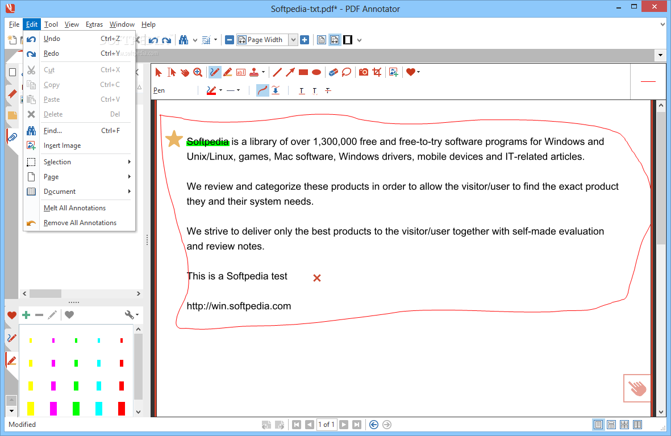The width and height of the screenshot is (671, 436).
Task: Click the Find binoculars toolbar icon
Action: (184, 40)
